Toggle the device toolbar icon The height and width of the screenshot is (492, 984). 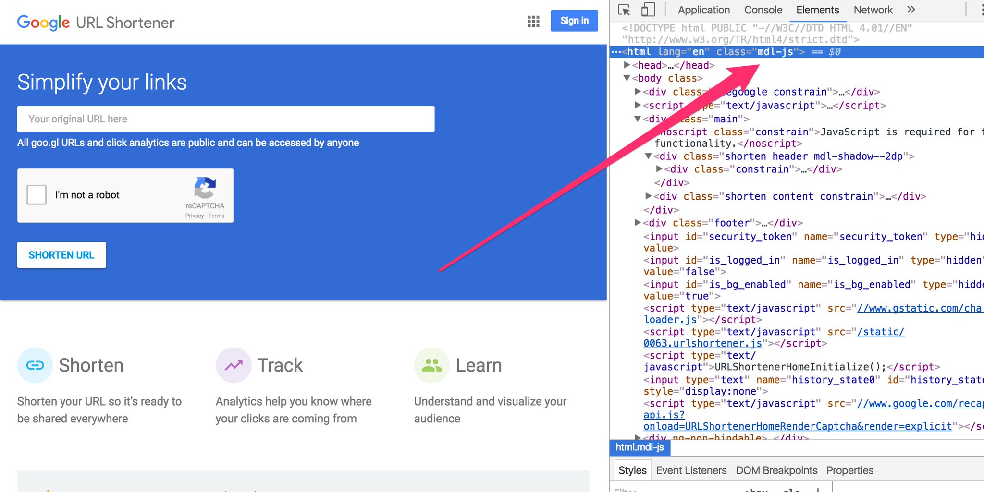point(648,10)
